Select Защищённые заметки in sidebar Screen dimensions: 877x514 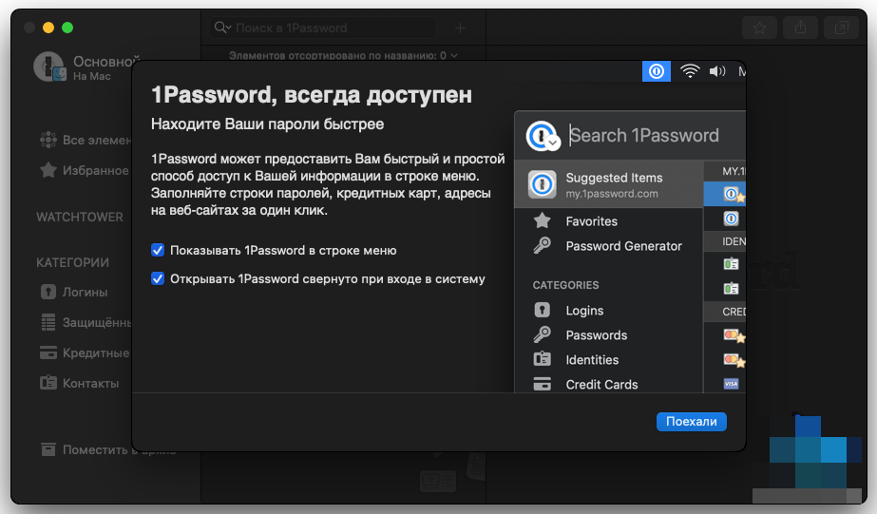point(86,322)
